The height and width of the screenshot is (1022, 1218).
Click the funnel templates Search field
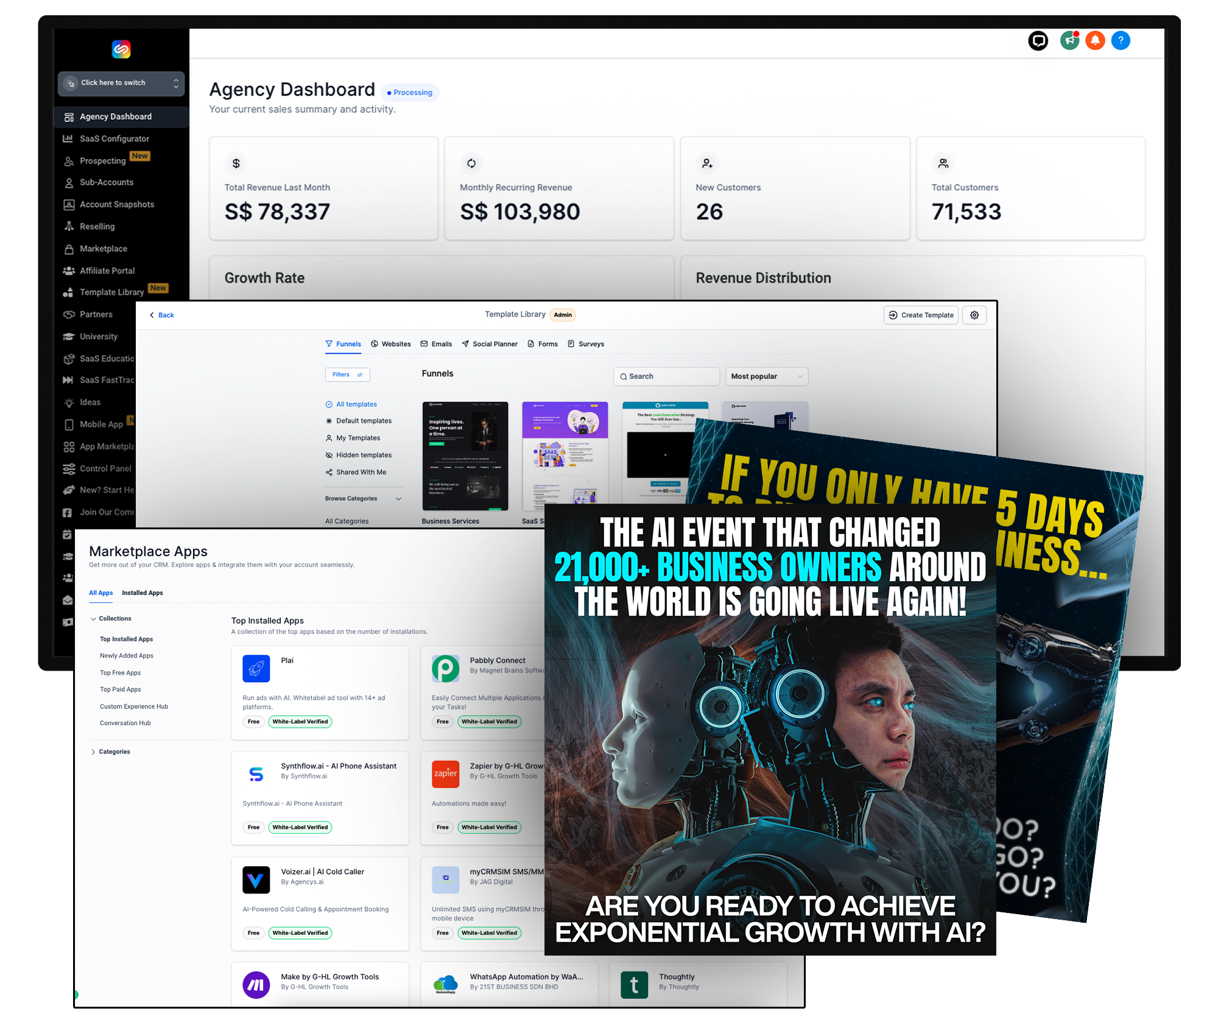(x=667, y=376)
